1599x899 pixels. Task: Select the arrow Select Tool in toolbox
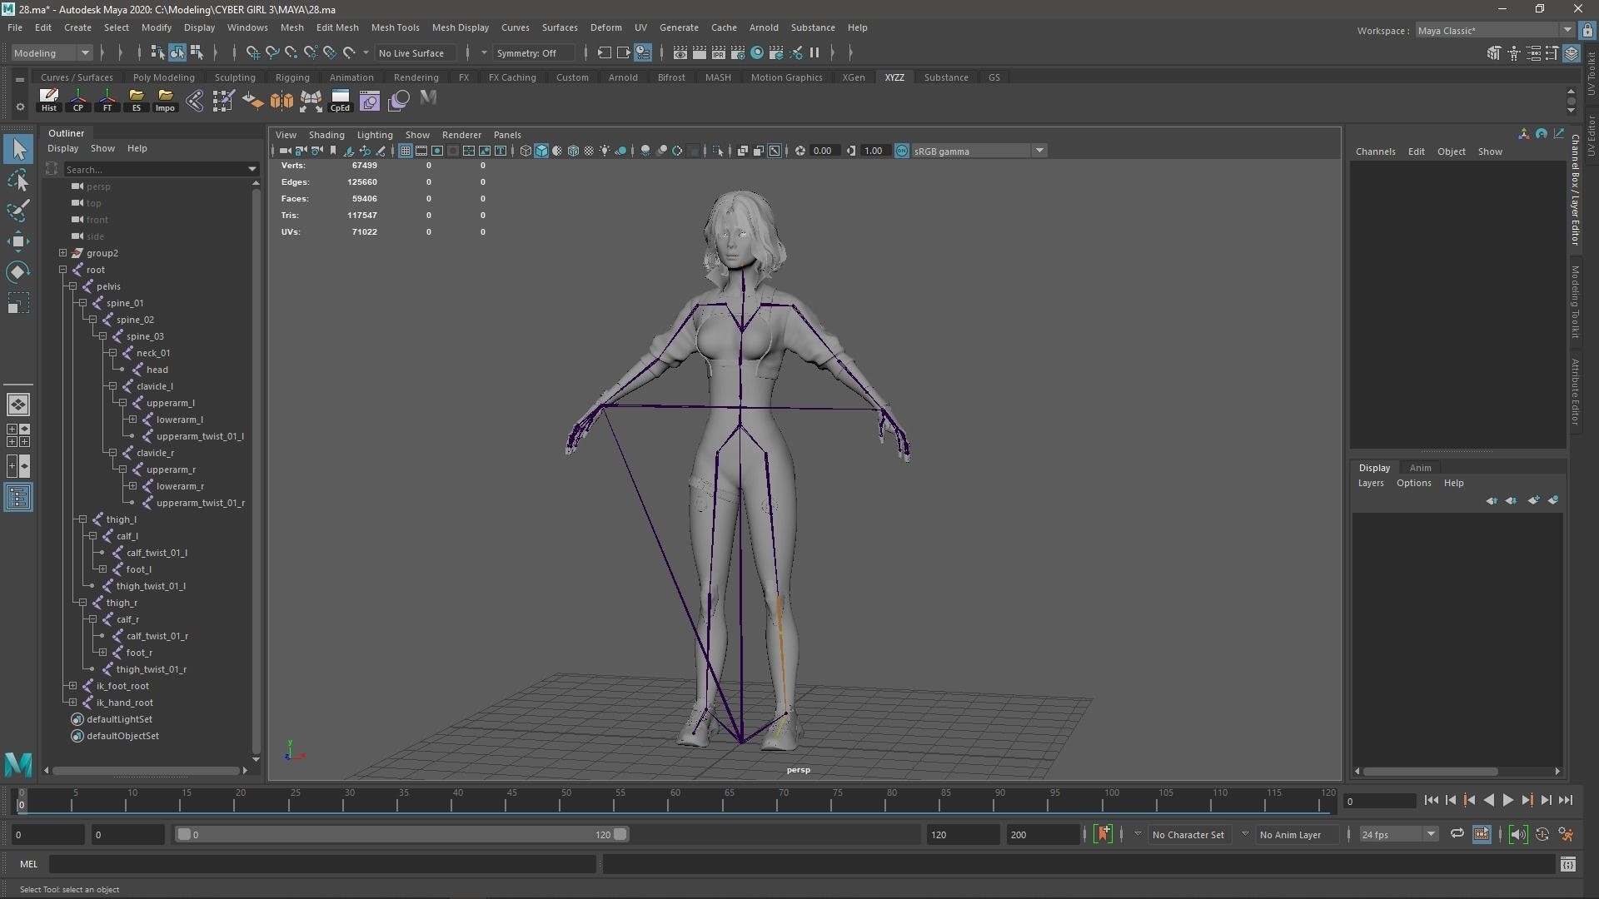point(18,149)
